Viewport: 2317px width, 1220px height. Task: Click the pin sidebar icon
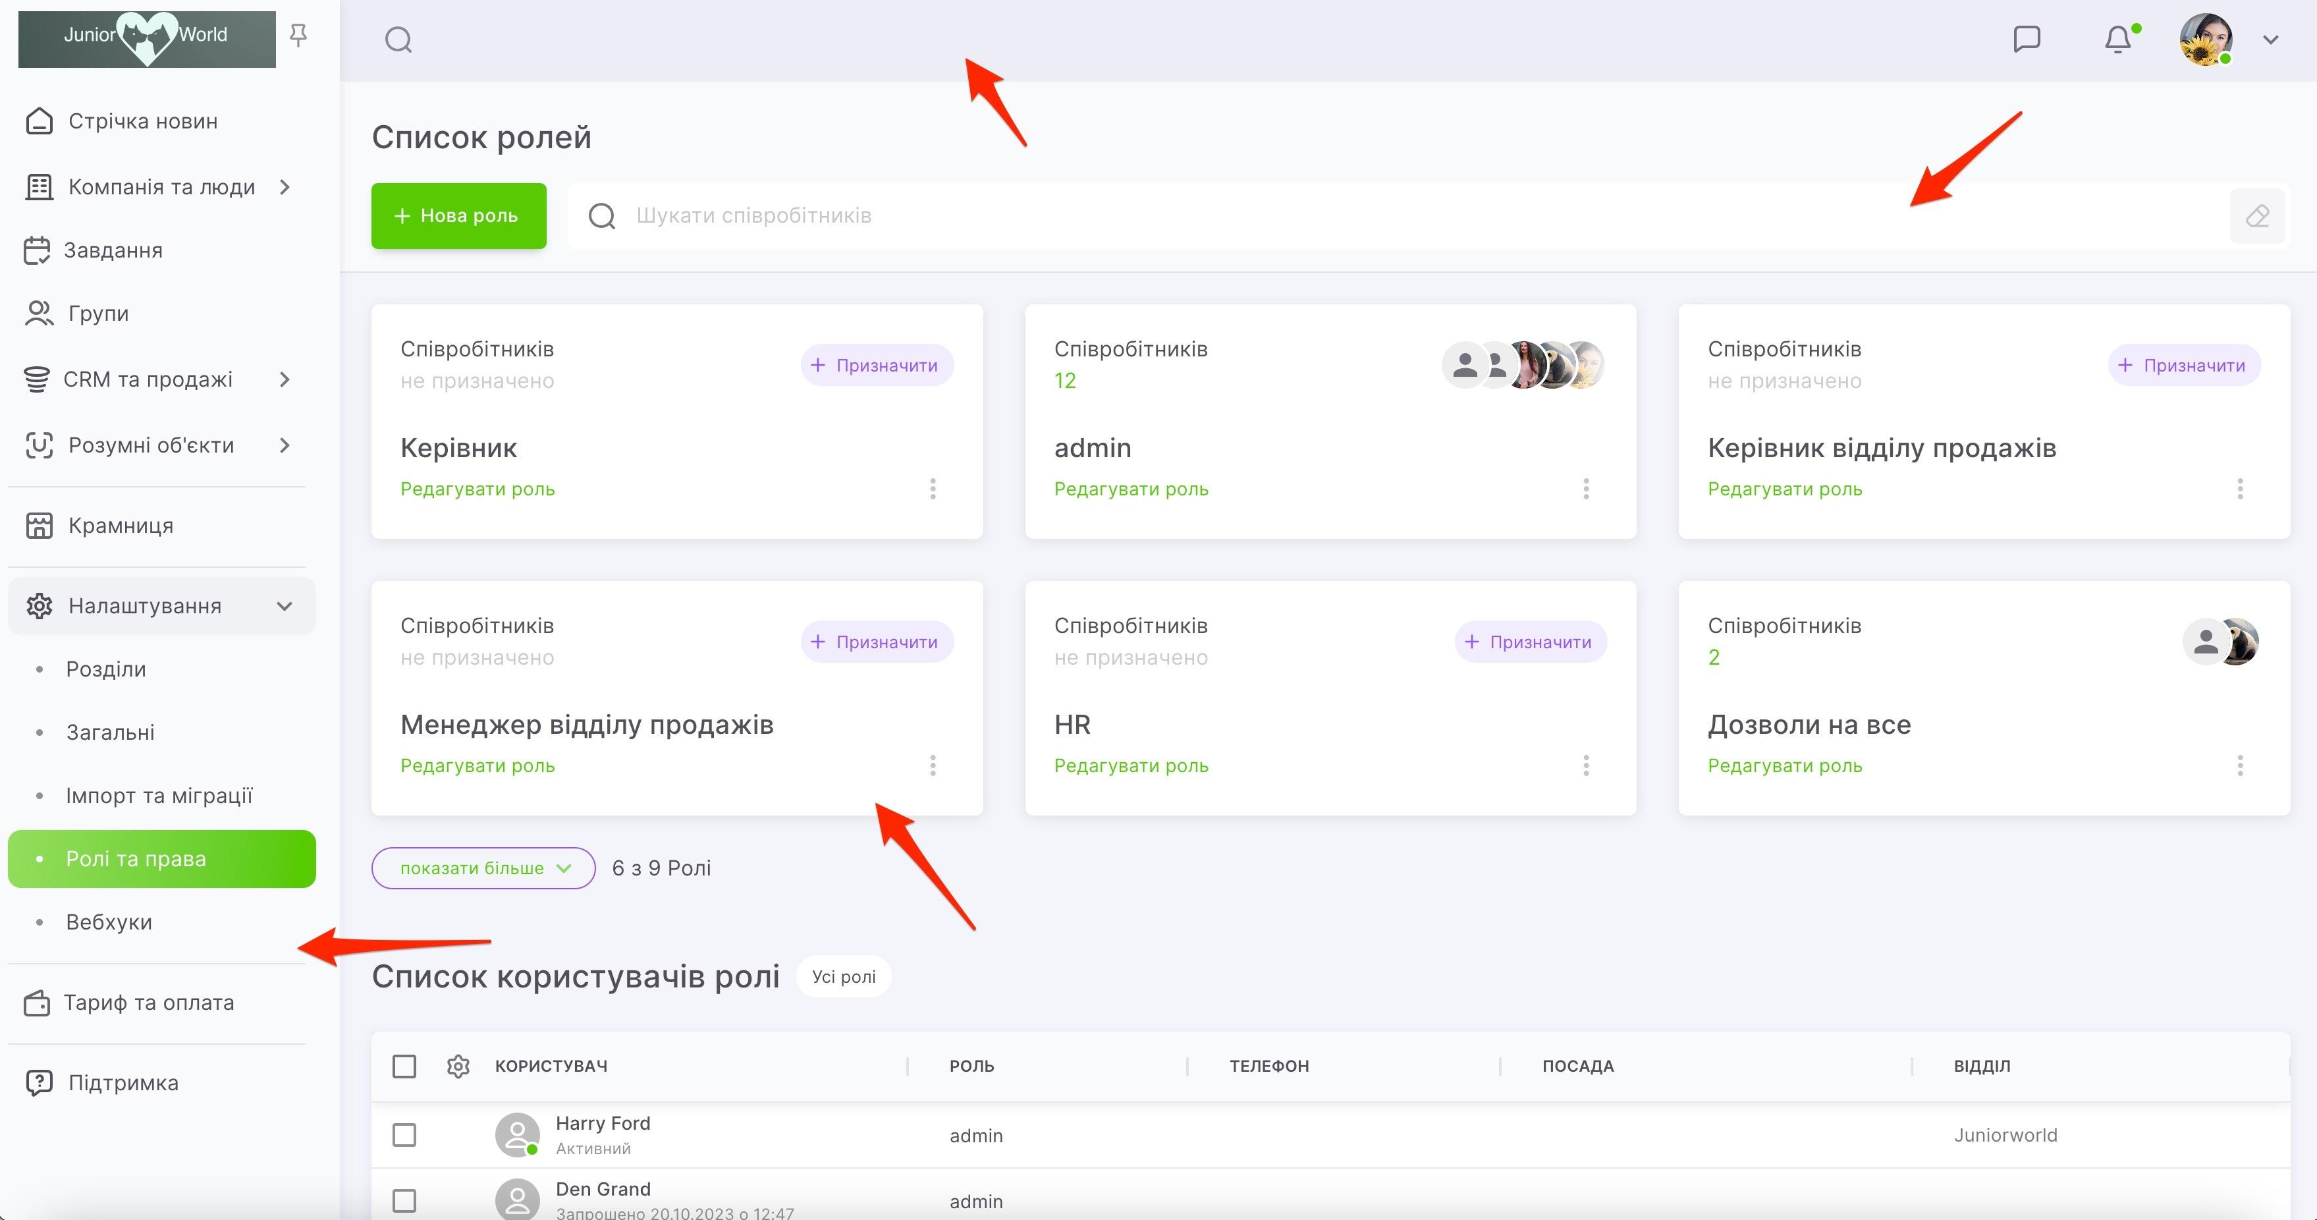point(298,36)
